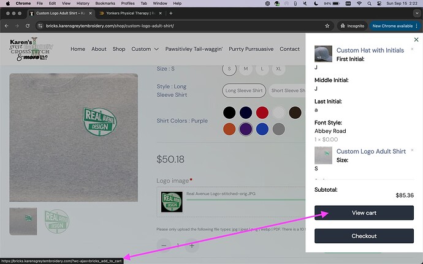The width and height of the screenshot is (423, 264).
Task: Select the Real Avenue Design logo thumbnail
Action: pos(57,221)
